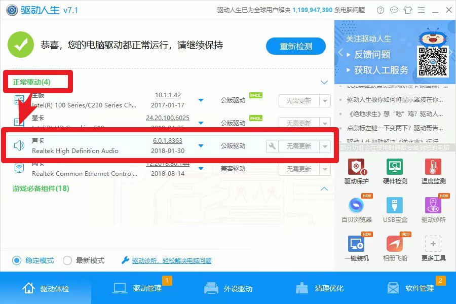
Task: Click 获取人工服务 link in banner
Action: click(381, 70)
